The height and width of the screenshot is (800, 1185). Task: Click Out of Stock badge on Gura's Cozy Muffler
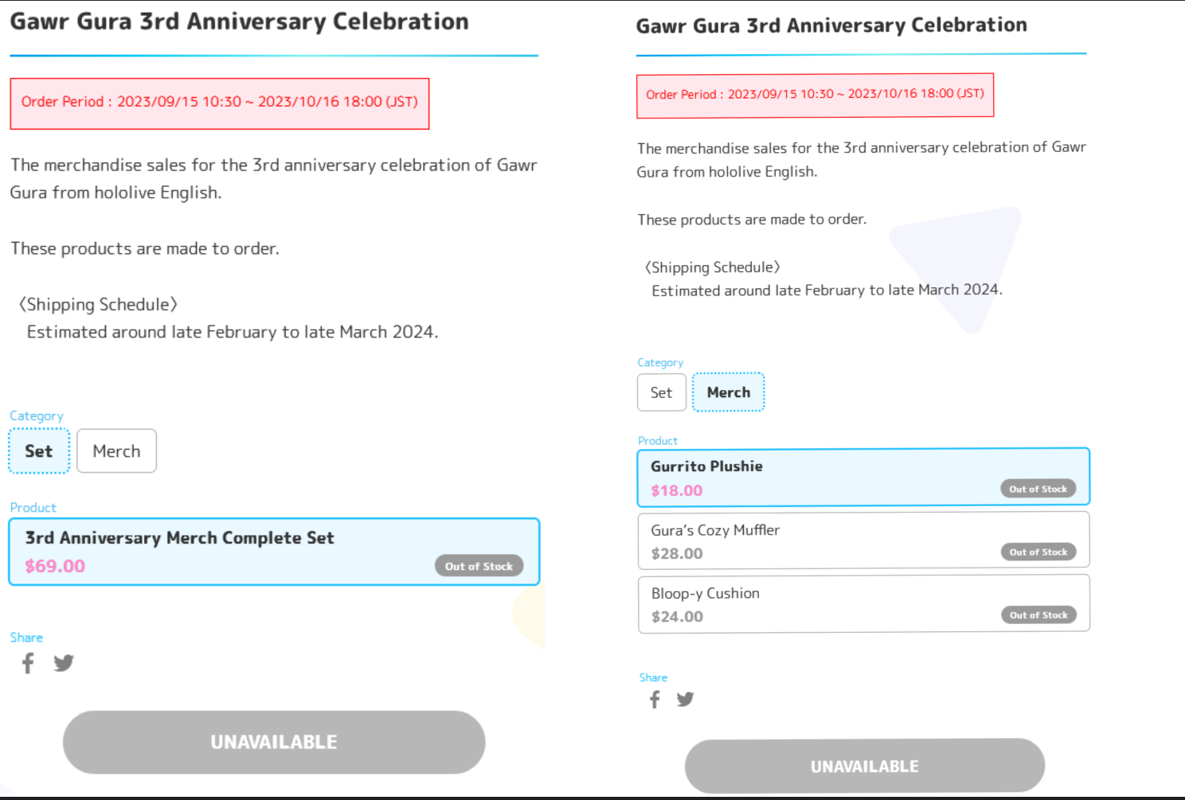point(1038,552)
